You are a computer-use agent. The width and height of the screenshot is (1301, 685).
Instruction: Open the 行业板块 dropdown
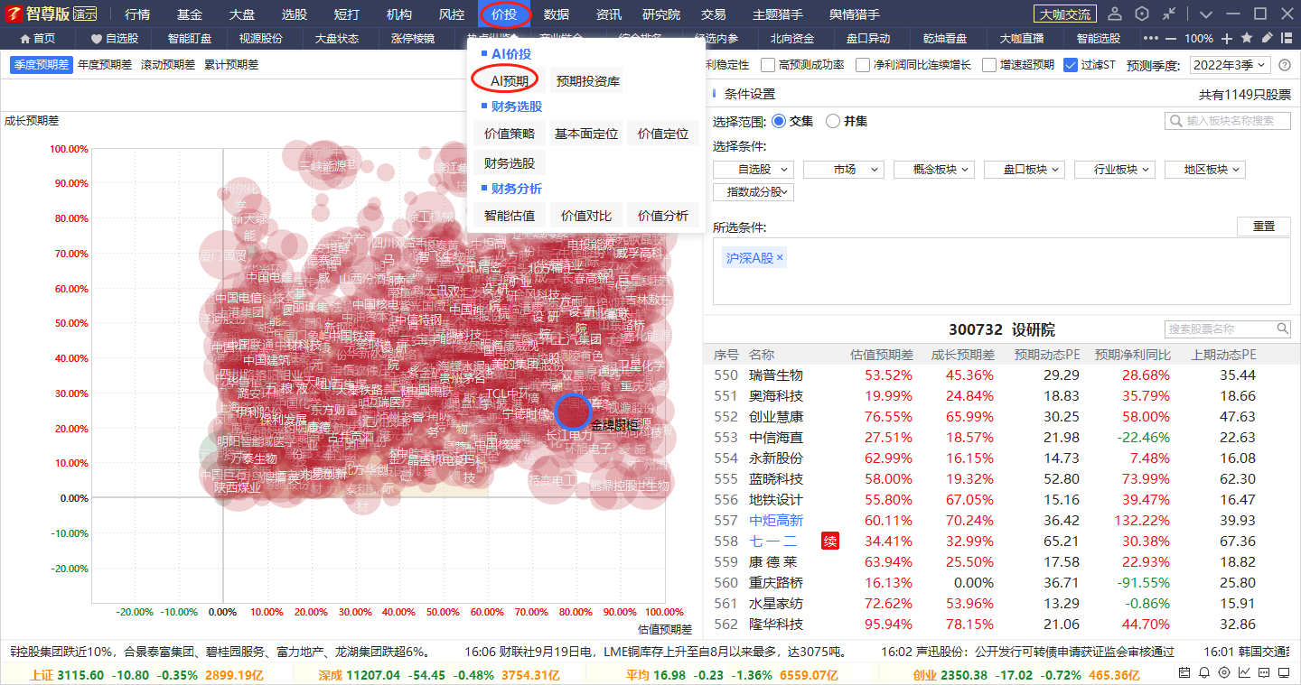coord(1115,170)
